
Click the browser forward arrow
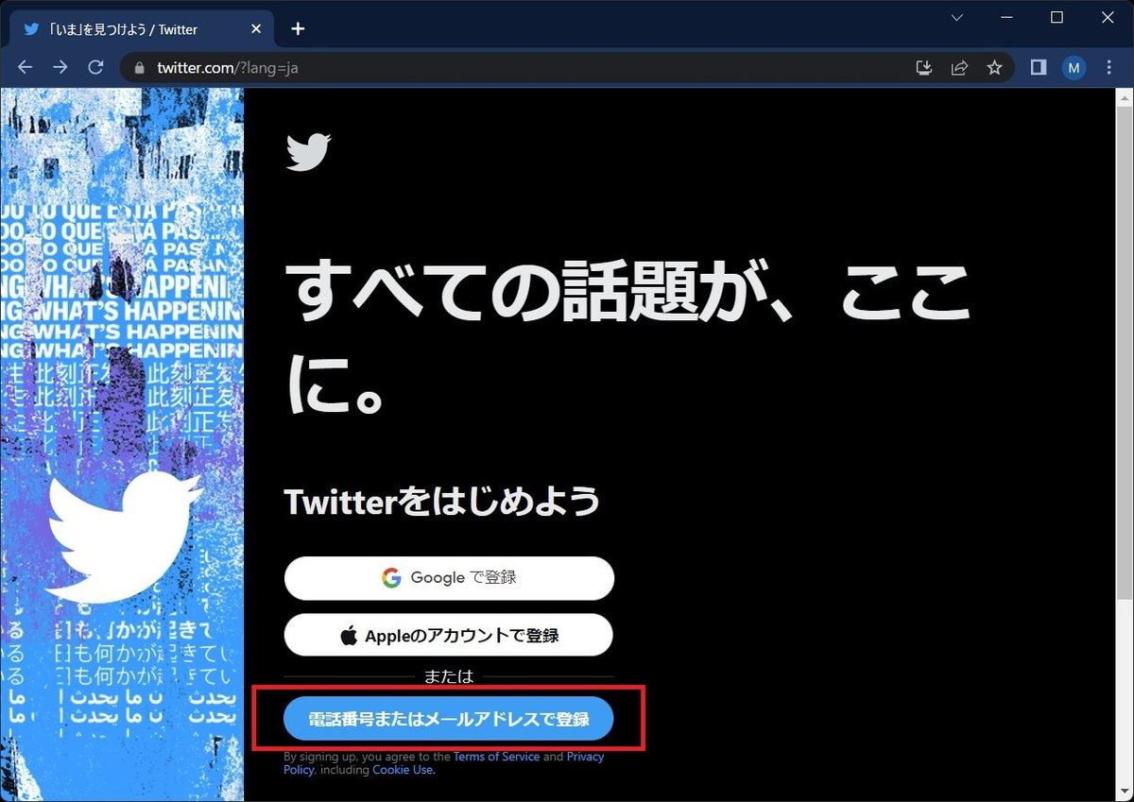click(x=60, y=67)
